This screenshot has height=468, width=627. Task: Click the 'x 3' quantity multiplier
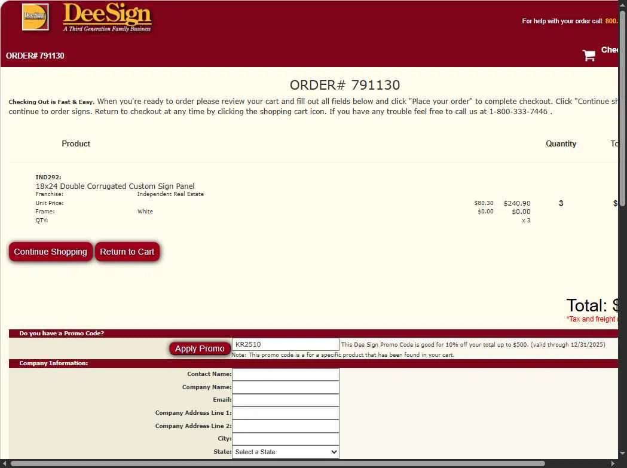[x=526, y=221]
